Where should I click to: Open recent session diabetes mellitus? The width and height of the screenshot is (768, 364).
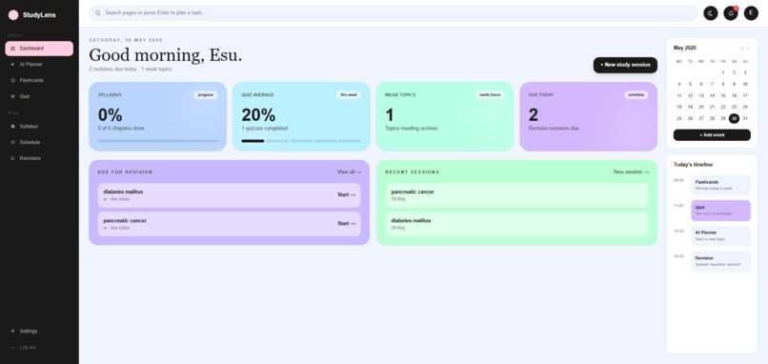coord(516,224)
